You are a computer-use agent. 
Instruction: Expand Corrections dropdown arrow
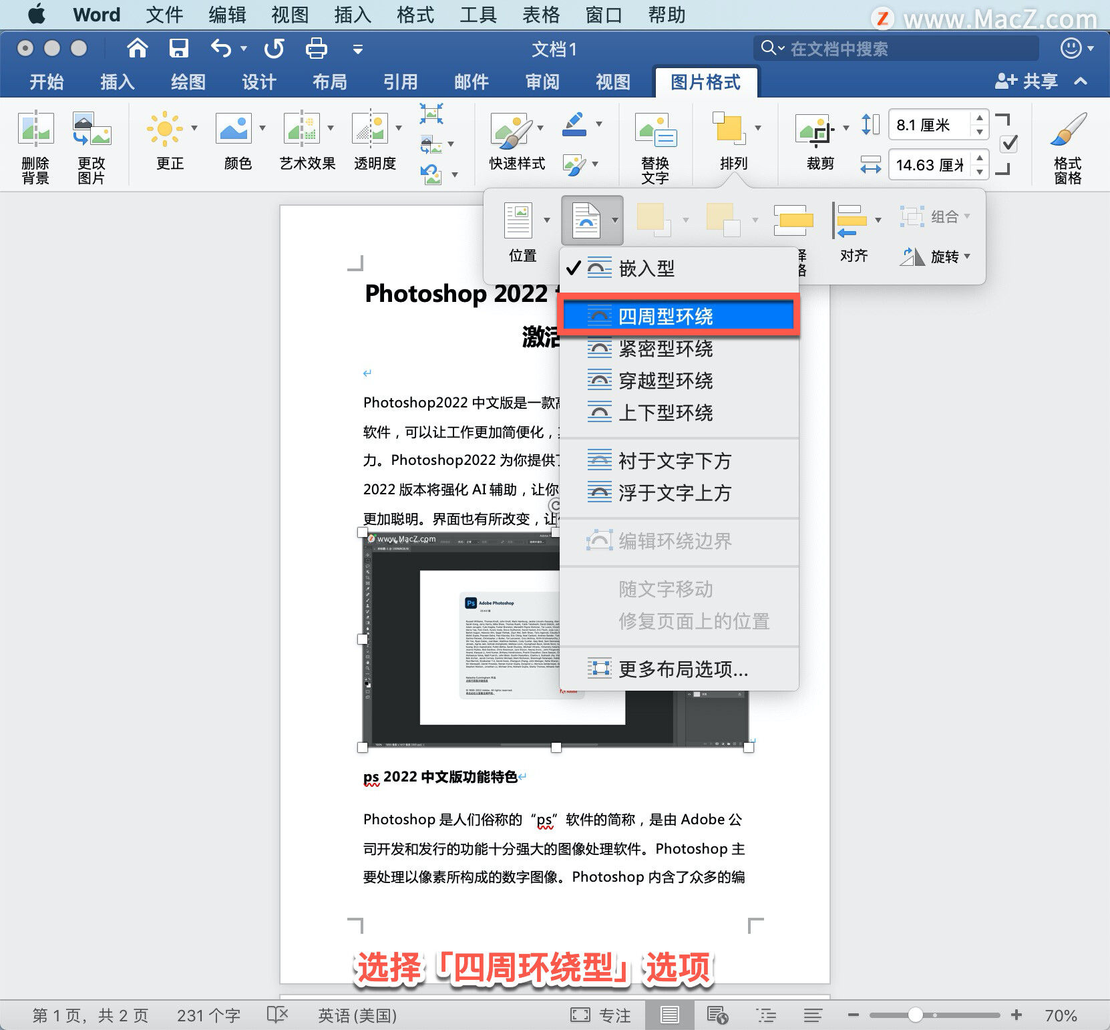[x=194, y=128]
